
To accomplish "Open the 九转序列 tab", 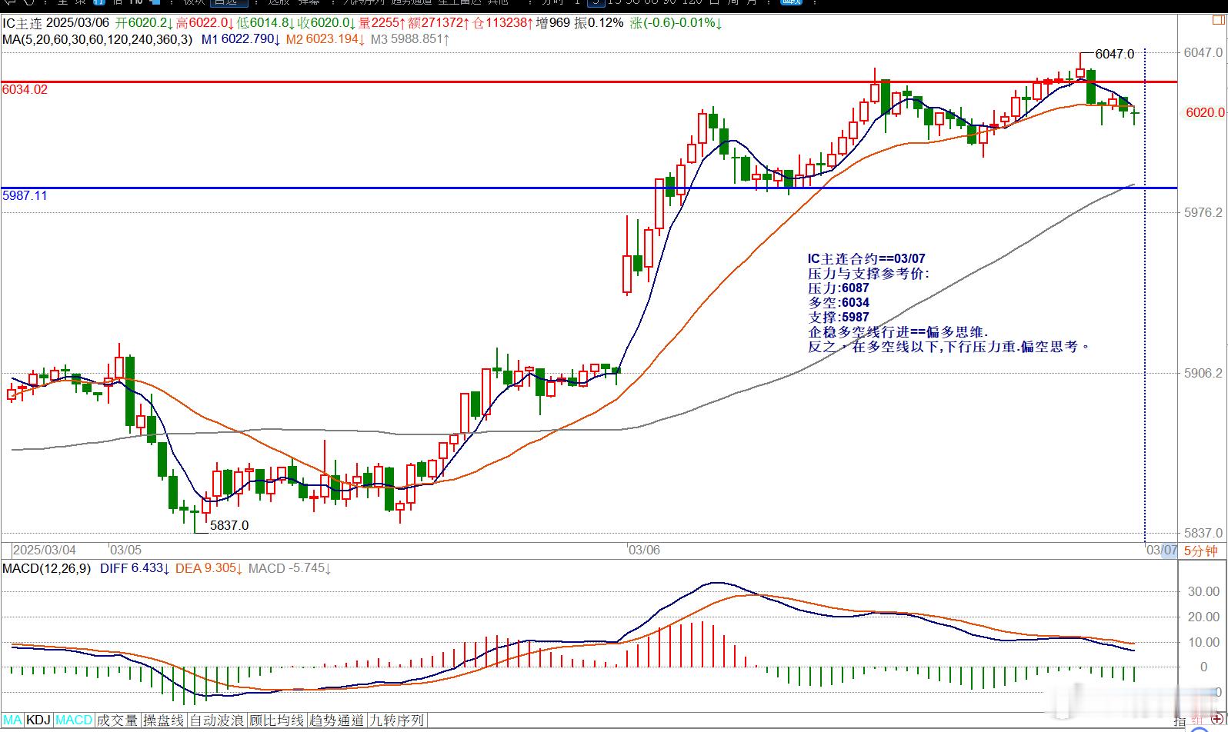I will tap(397, 720).
